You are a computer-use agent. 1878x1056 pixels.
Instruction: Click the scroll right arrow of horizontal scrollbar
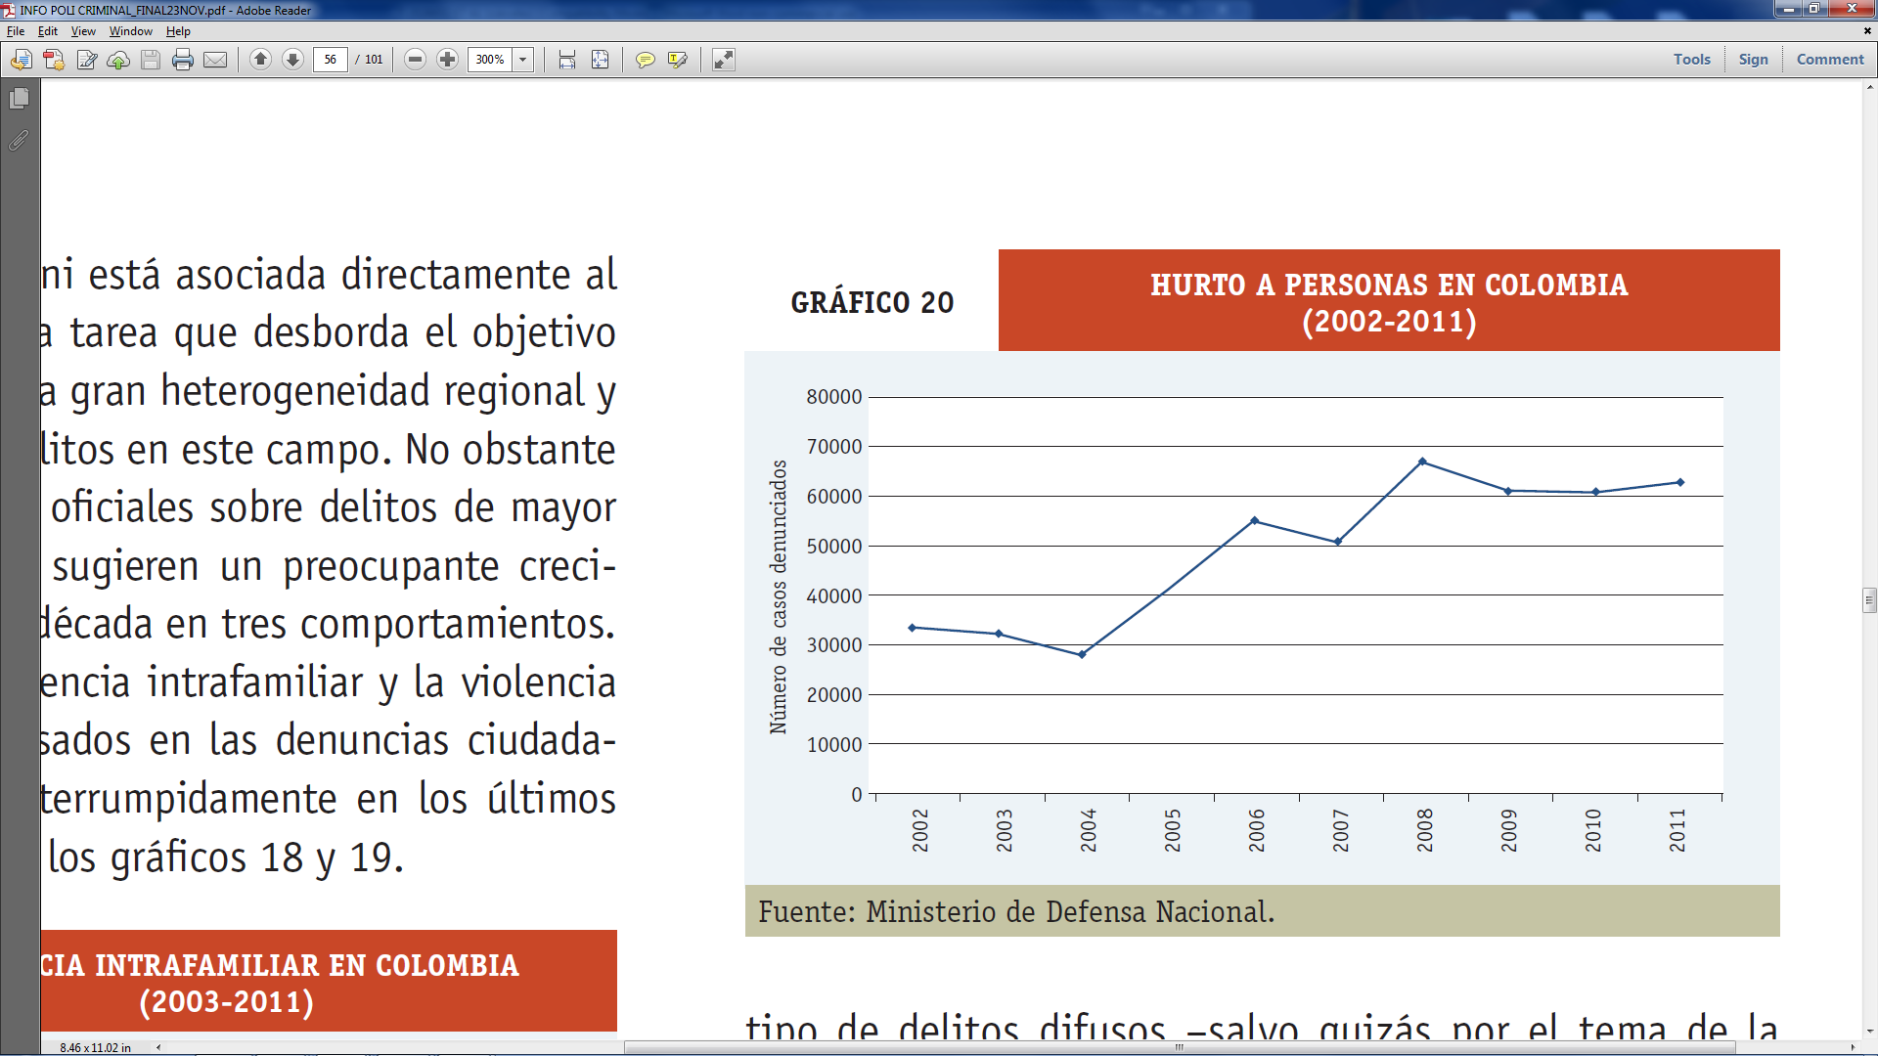1853,1047
